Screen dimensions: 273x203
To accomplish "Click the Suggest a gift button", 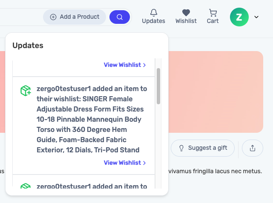I will tap(203, 148).
